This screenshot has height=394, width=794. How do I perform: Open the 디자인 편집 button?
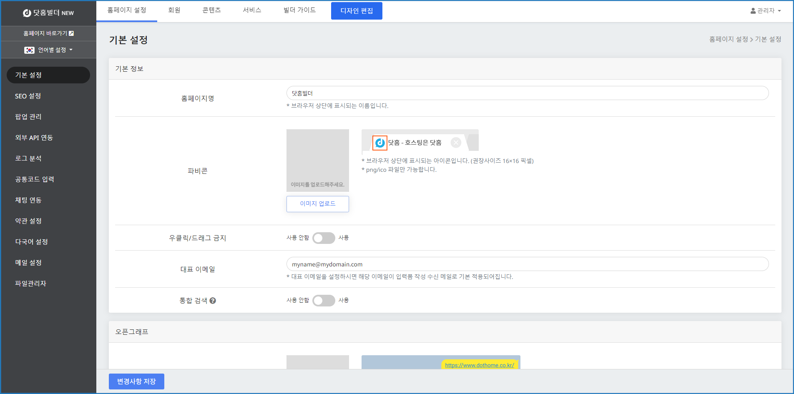click(x=357, y=11)
